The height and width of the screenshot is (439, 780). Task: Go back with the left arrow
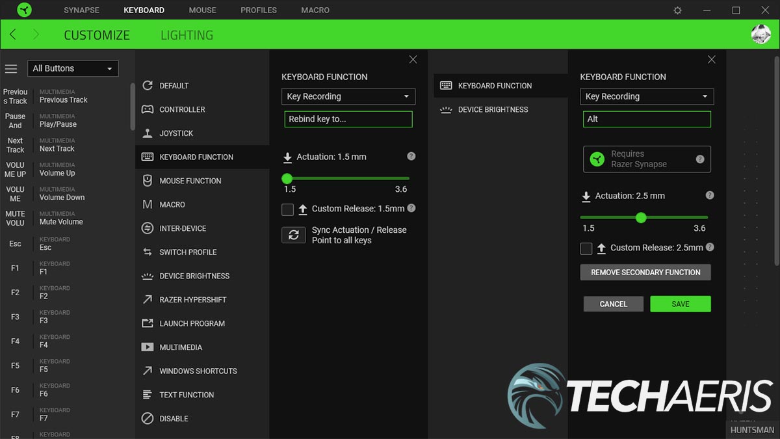tap(13, 34)
